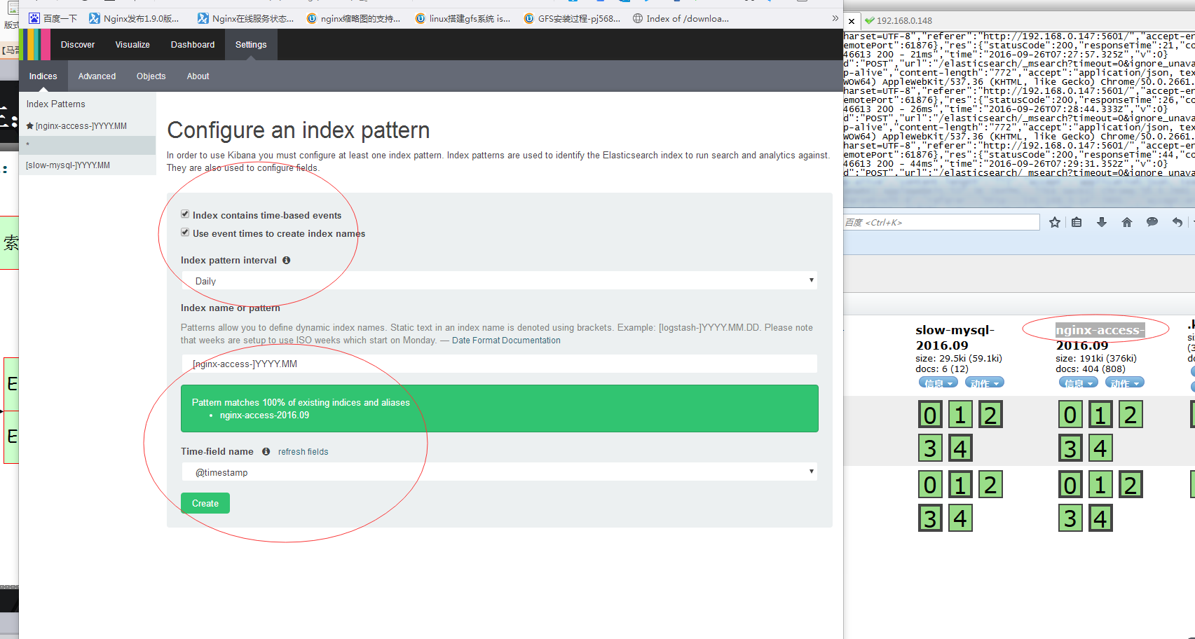The height and width of the screenshot is (639, 1195).
Task: Click home icon in right browser toolbar
Action: pos(1127,222)
